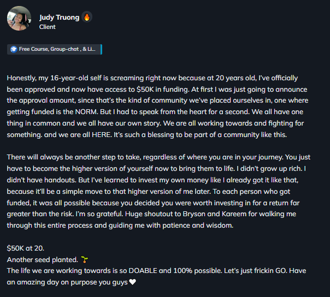Click the fire streak badge icon
The height and width of the screenshot is (297, 330).
tap(87, 17)
